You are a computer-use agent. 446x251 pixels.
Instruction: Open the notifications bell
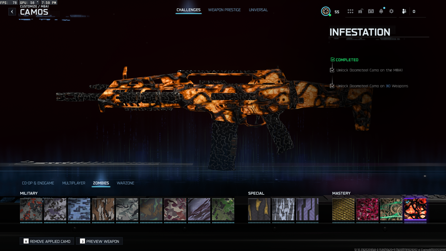pyautogui.click(x=381, y=11)
